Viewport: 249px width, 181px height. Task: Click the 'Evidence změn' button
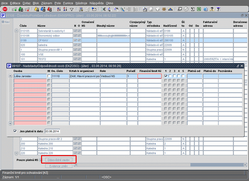(x=59, y=166)
